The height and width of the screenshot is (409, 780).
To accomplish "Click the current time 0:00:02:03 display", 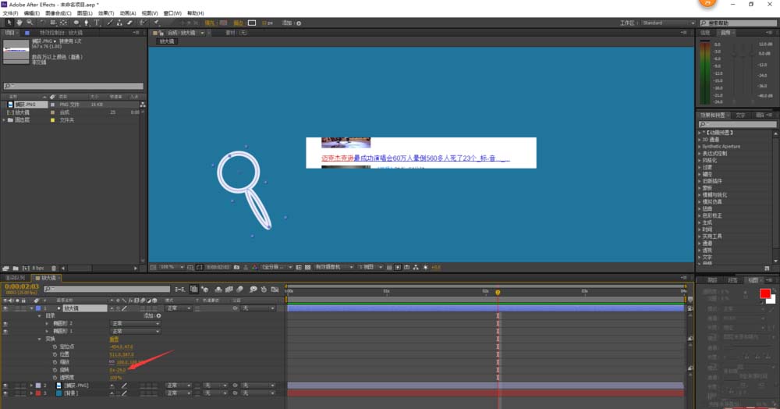I will click(x=21, y=286).
